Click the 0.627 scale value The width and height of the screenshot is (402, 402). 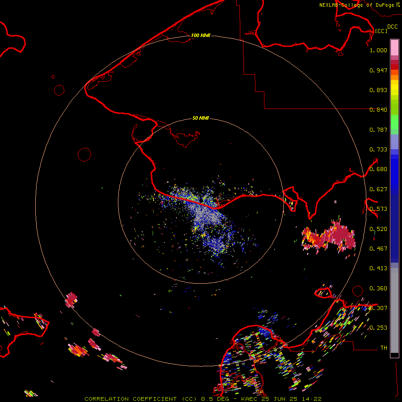point(378,189)
